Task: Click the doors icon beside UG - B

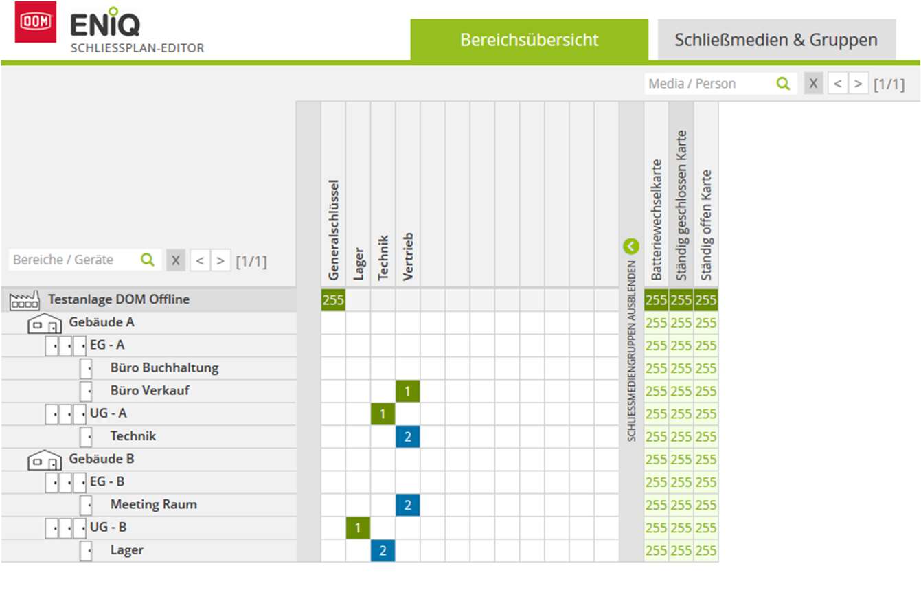Action: (x=66, y=528)
